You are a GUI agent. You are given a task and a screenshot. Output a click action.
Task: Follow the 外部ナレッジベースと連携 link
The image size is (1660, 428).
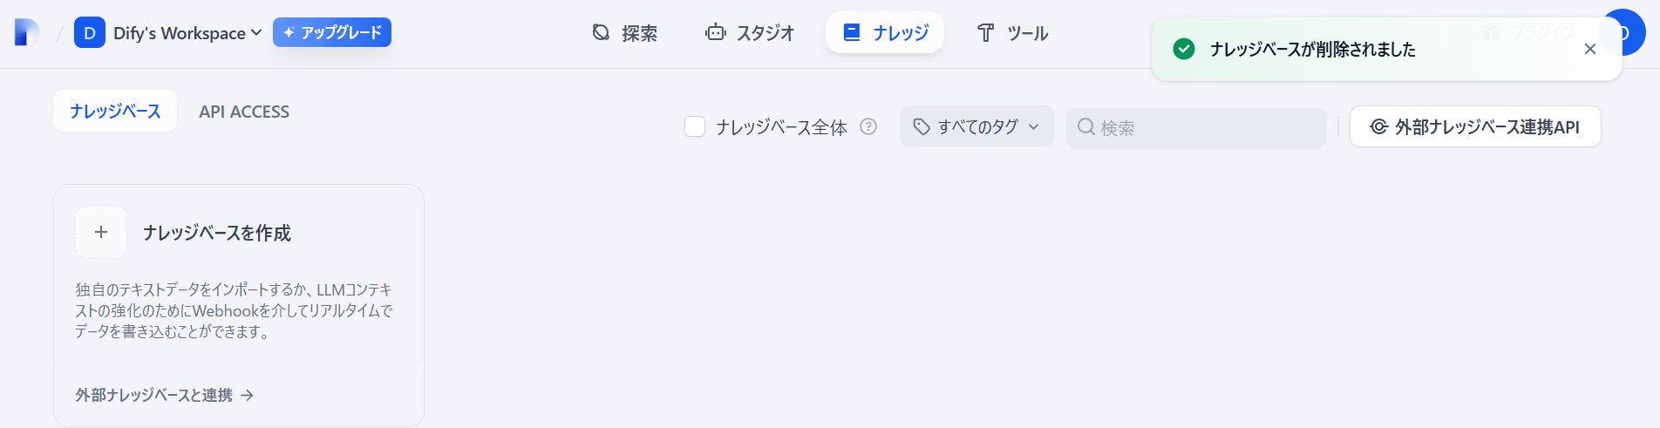tap(164, 395)
